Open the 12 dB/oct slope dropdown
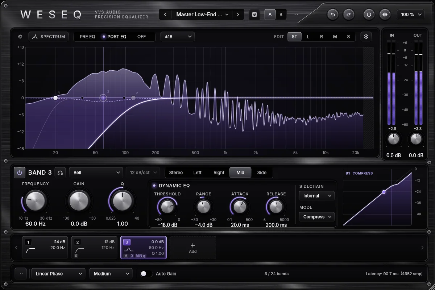The width and height of the screenshot is (435, 290). (x=143, y=173)
